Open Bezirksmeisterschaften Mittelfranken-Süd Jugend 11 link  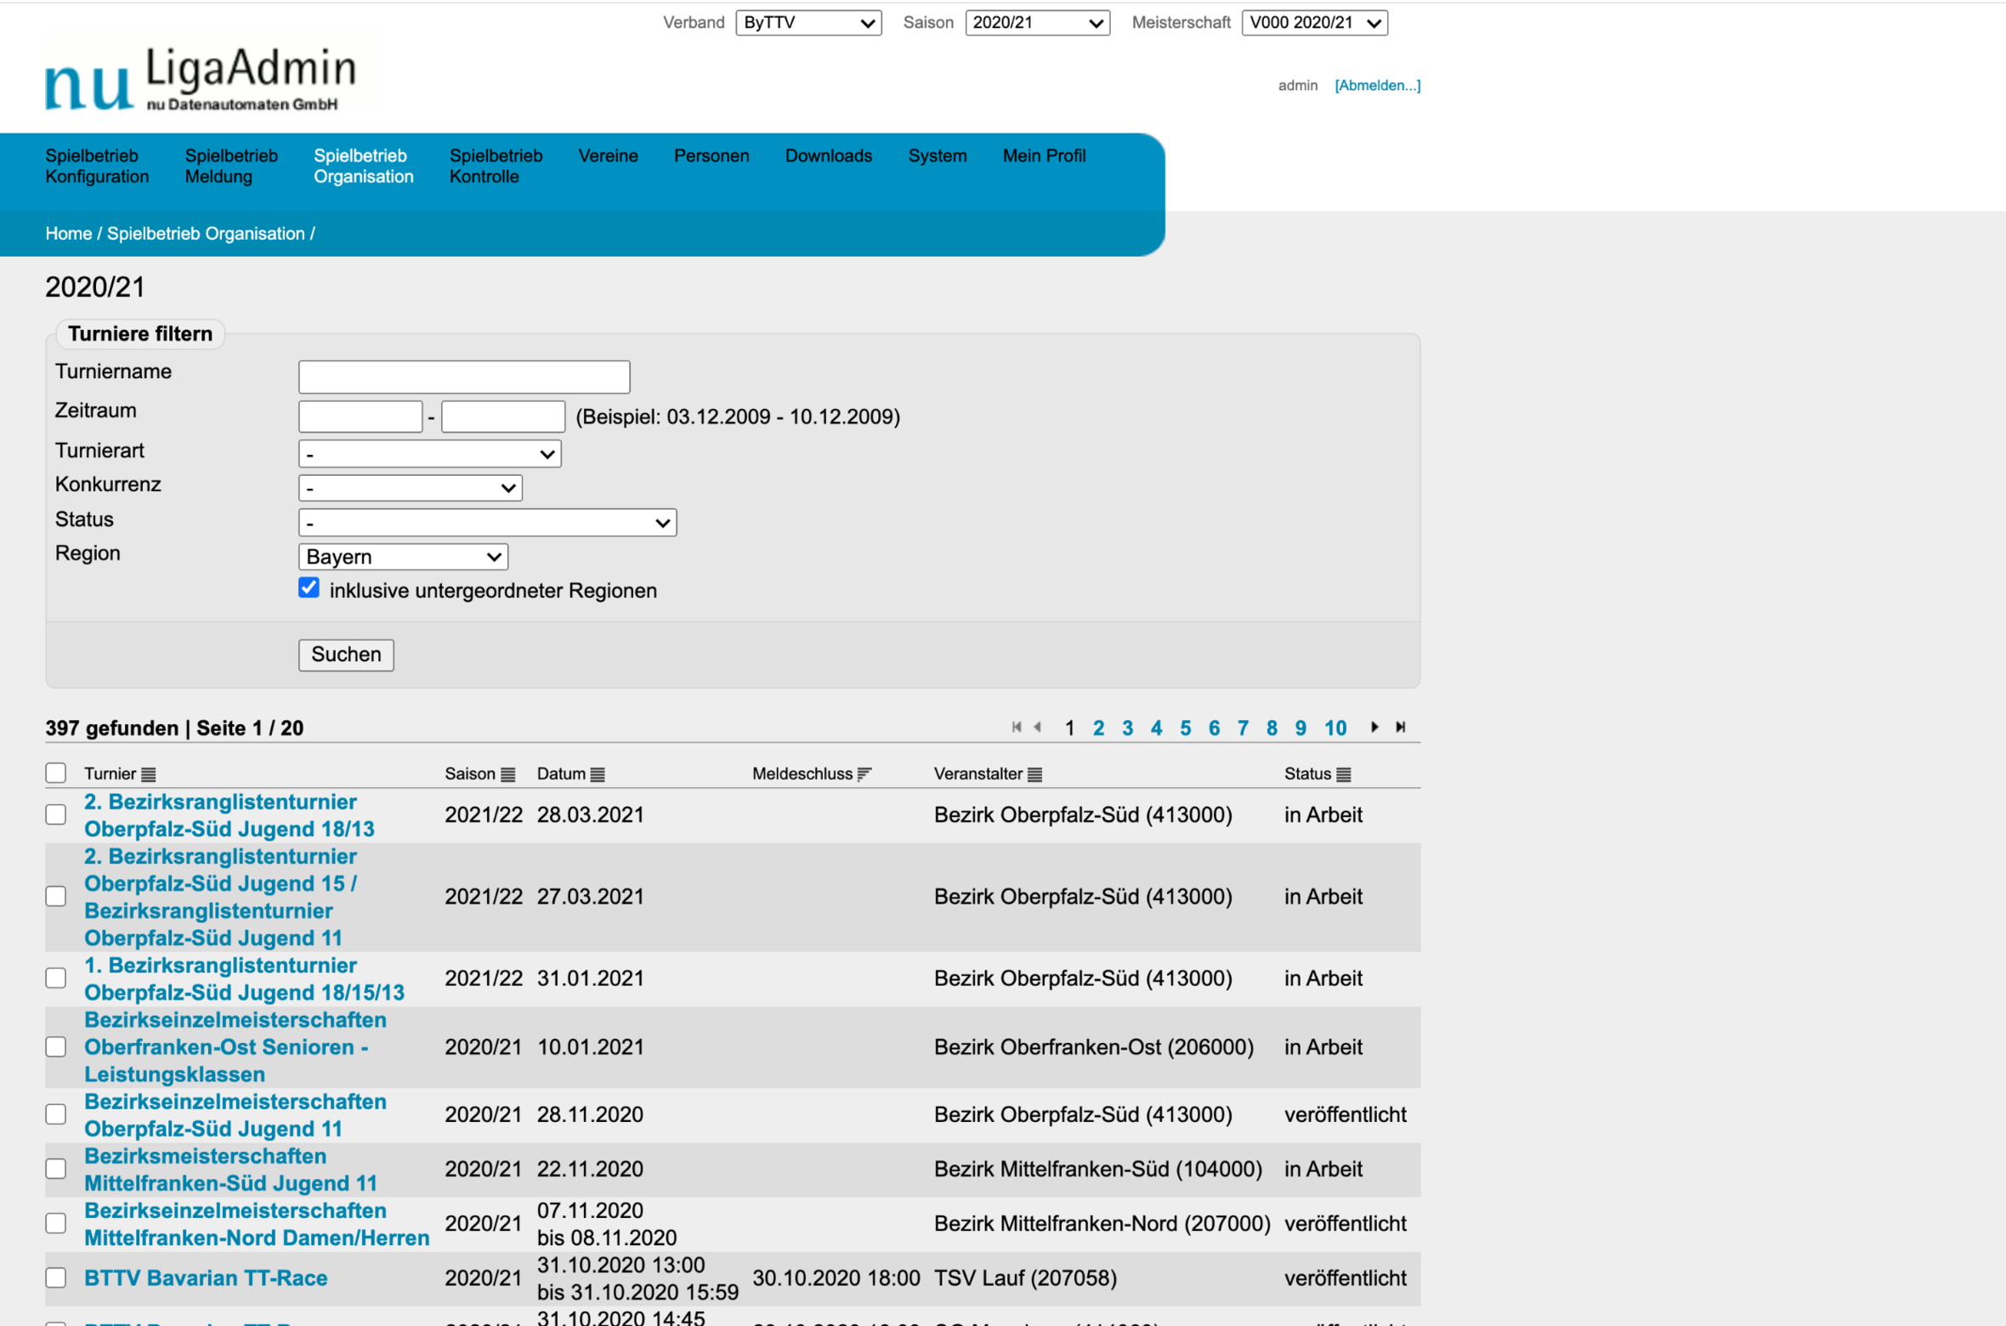(x=230, y=1169)
